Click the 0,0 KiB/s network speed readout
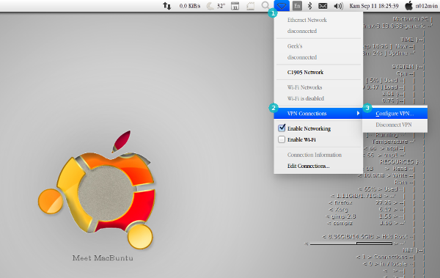Viewport: 440px width, 278px height. [x=190, y=6]
